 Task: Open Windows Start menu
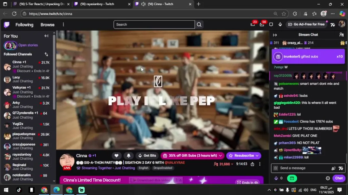click(x=6, y=190)
